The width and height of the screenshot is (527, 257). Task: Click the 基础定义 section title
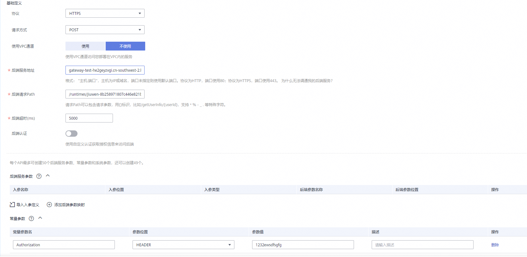point(14,3)
